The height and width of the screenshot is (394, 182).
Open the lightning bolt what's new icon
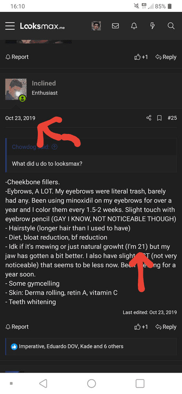[152, 26]
